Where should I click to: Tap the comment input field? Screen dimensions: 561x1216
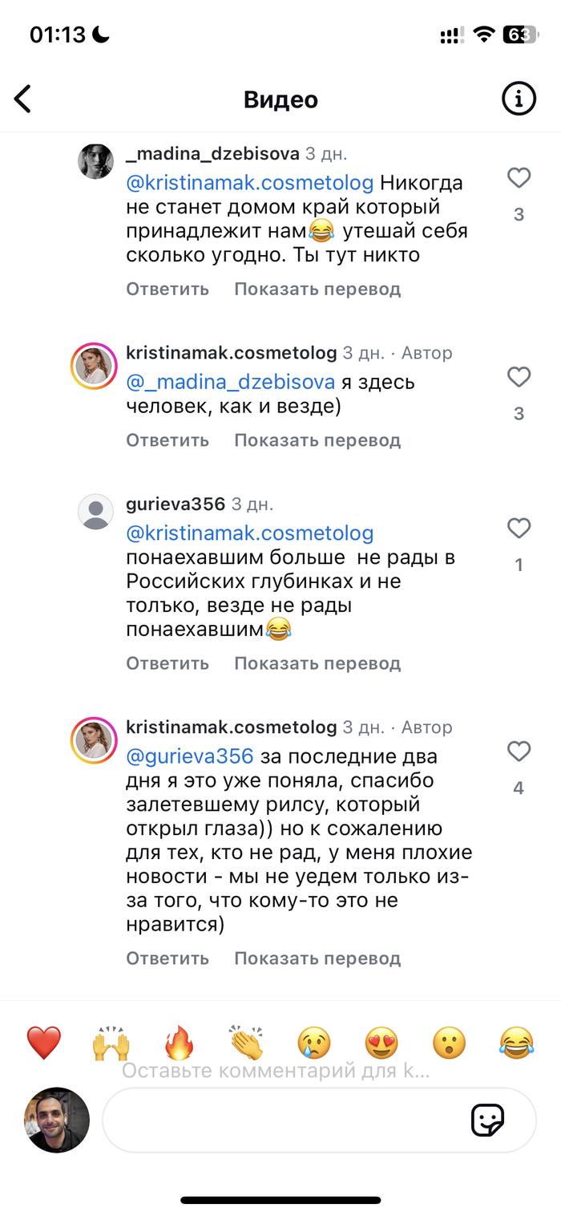280,1120
